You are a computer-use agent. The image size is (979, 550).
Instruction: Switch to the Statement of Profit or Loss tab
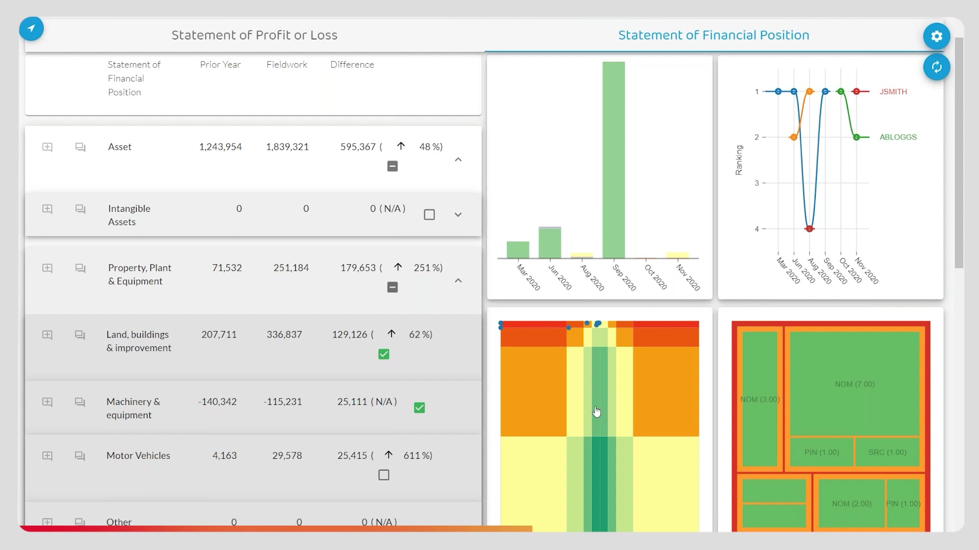[x=254, y=35]
